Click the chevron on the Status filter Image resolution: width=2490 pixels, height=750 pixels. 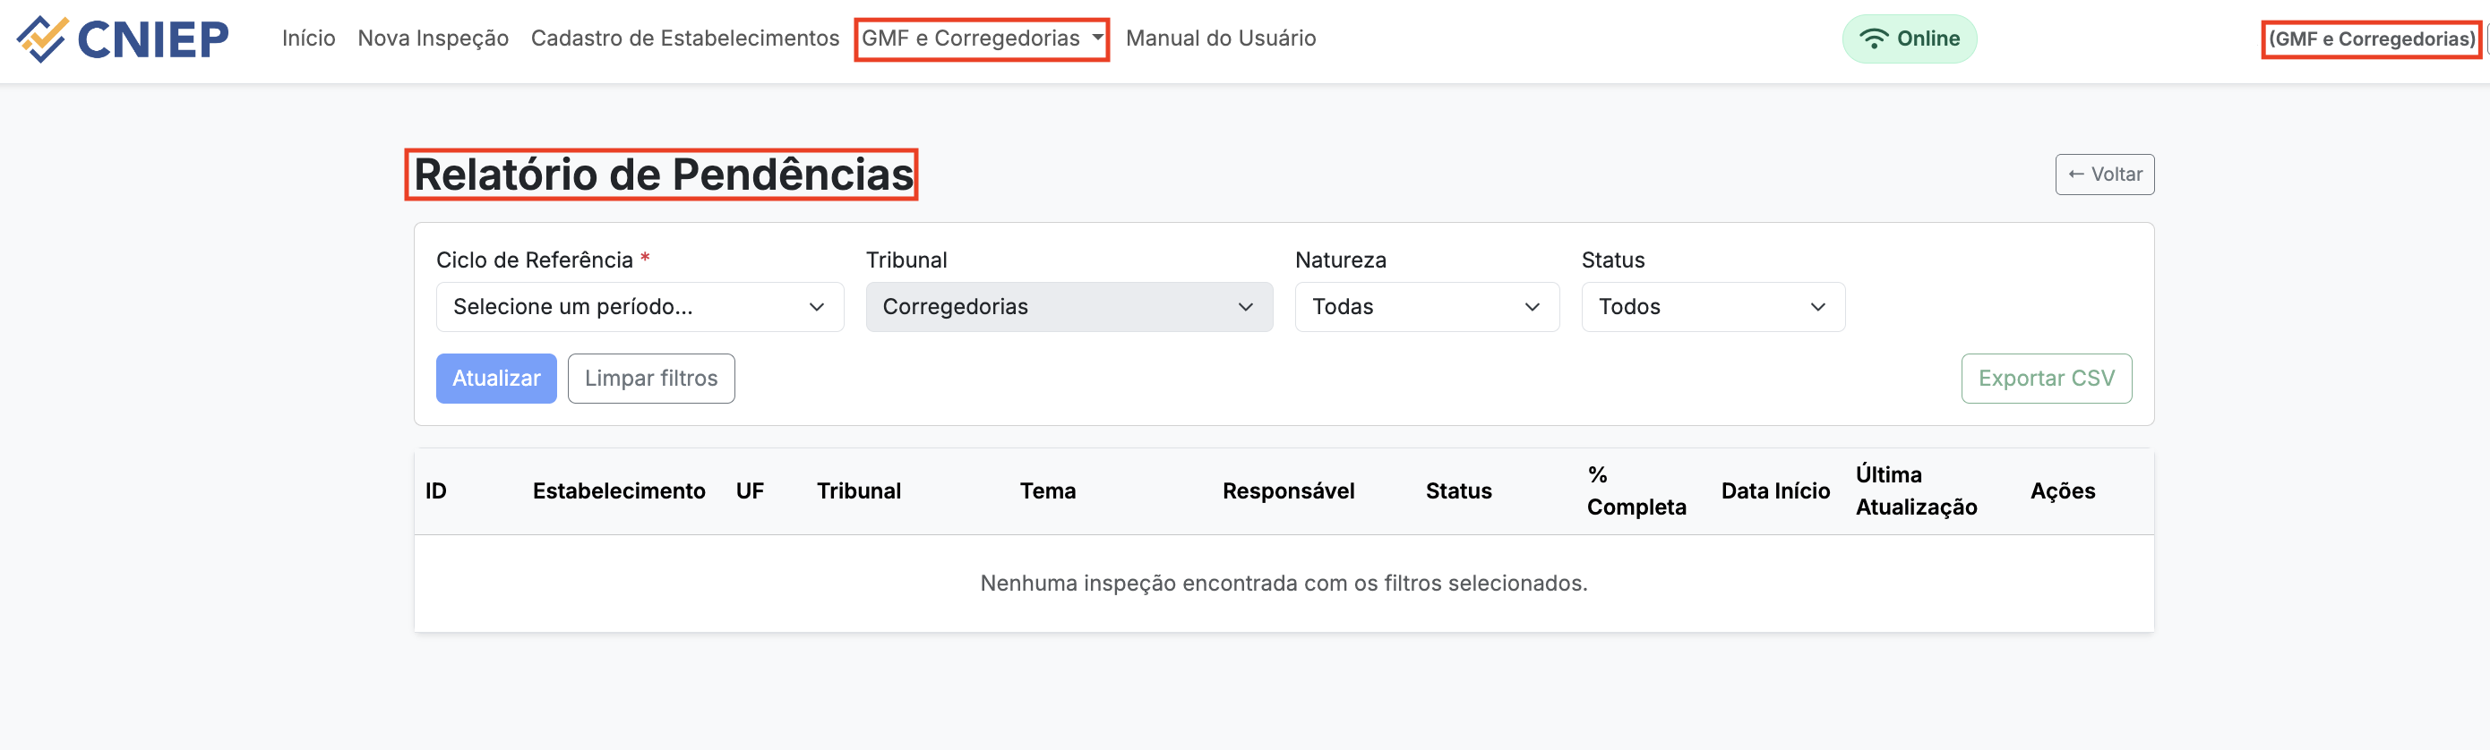(x=1819, y=306)
